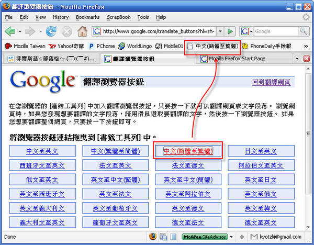Click the 日文至英文 link
This screenshot has width=314, height=245.
point(261,151)
